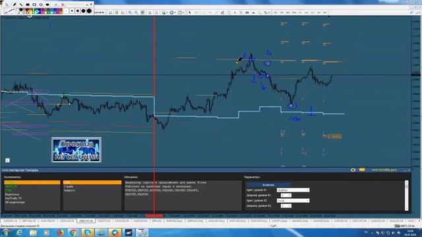Open the K1 level color SkyBlue dropdown
The height and width of the screenshot is (237, 422).
[293, 190]
